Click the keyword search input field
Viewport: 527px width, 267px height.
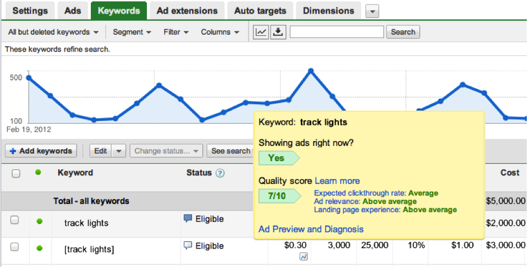coord(337,32)
